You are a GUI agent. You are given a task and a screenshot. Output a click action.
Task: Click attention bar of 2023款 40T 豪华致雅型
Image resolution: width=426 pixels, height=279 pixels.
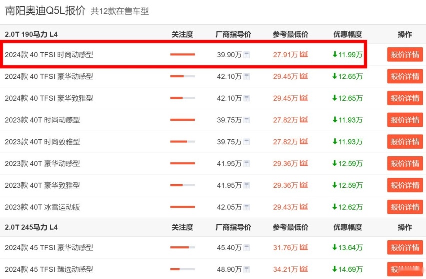(182, 185)
